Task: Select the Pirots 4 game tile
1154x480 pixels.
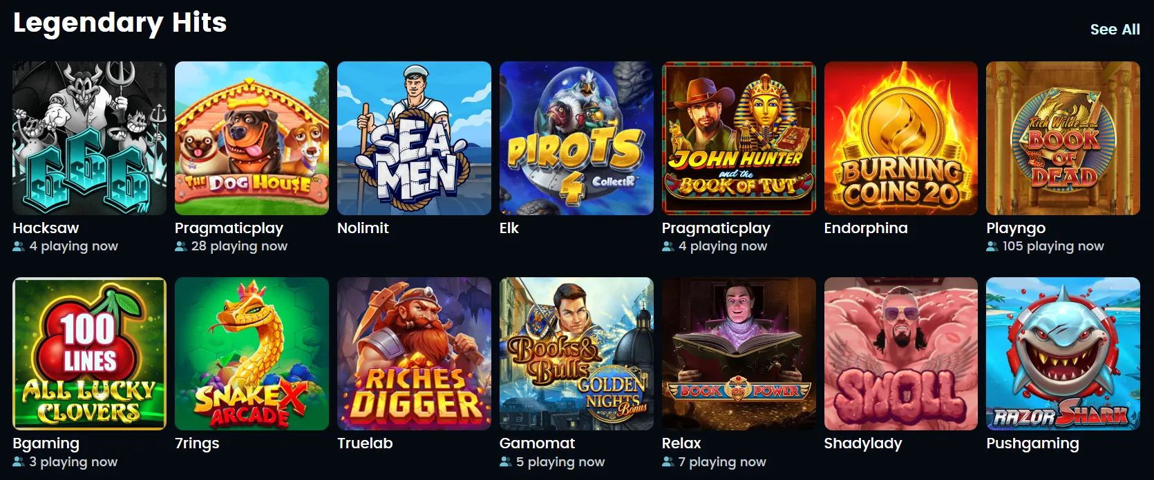Action: point(576,139)
